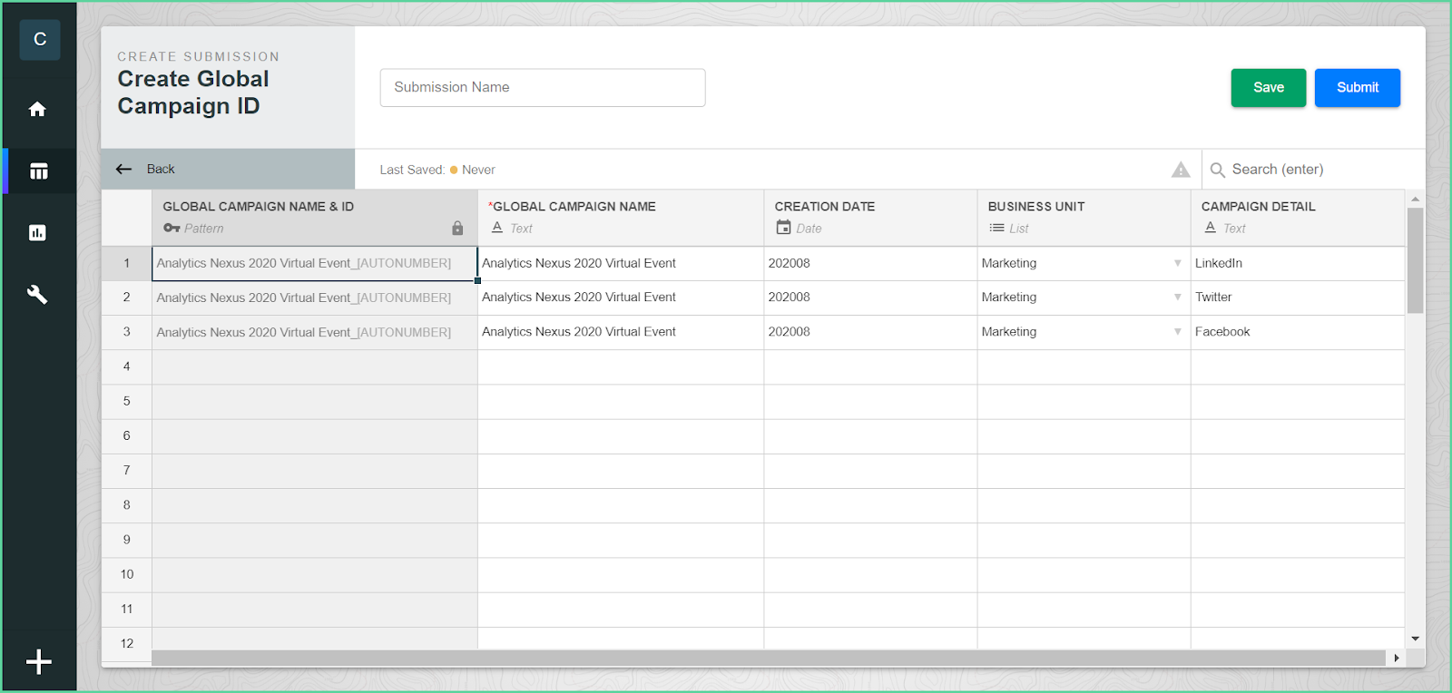
Task: Click row 2 AUTONUMBER pattern cell
Action: 315,298
